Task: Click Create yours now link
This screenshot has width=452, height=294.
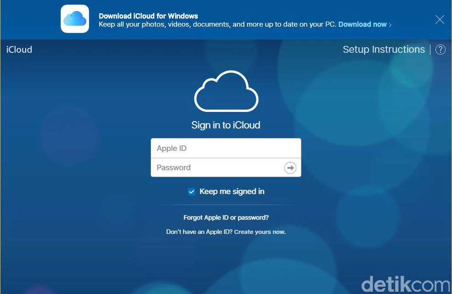Action: [x=260, y=232]
